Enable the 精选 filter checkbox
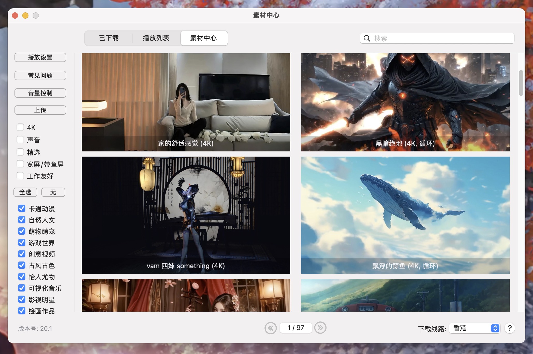The height and width of the screenshot is (354, 533). coord(20,152)
